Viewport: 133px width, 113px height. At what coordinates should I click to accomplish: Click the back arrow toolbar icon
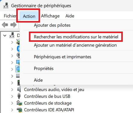click(x=5, y=25)
